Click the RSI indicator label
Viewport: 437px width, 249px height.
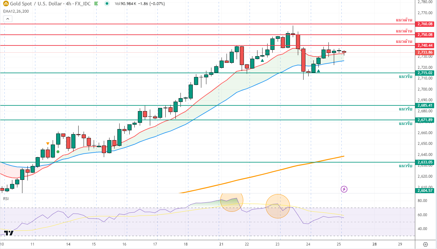(6, 199)
